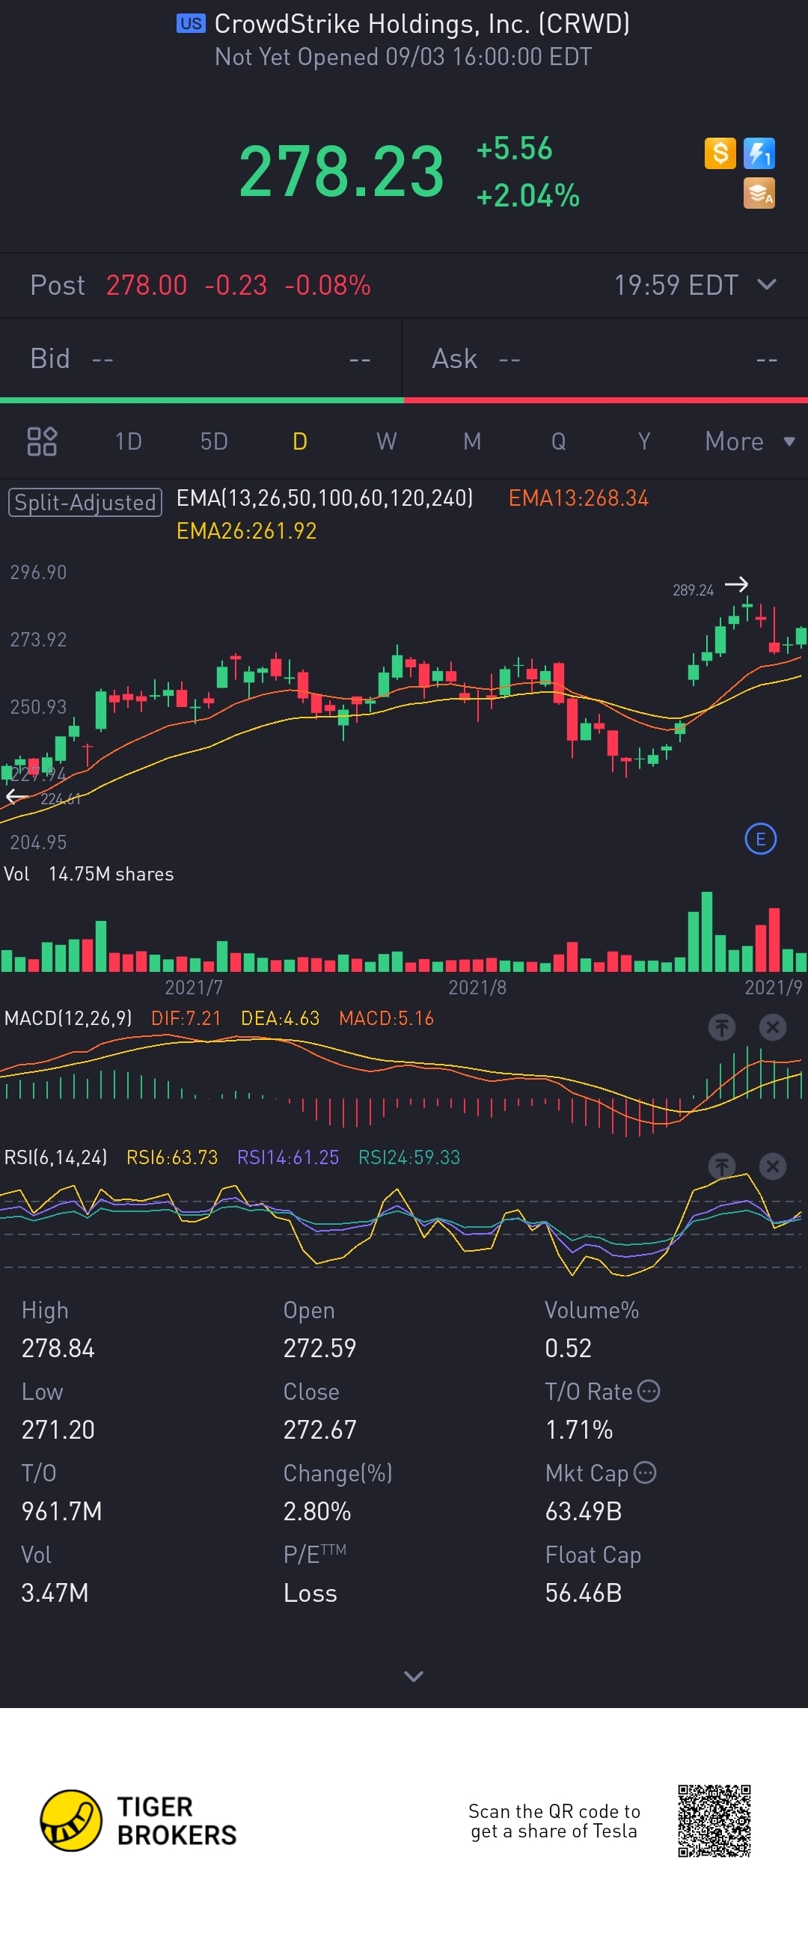Tap the Bid price panel

pos(201,359)
